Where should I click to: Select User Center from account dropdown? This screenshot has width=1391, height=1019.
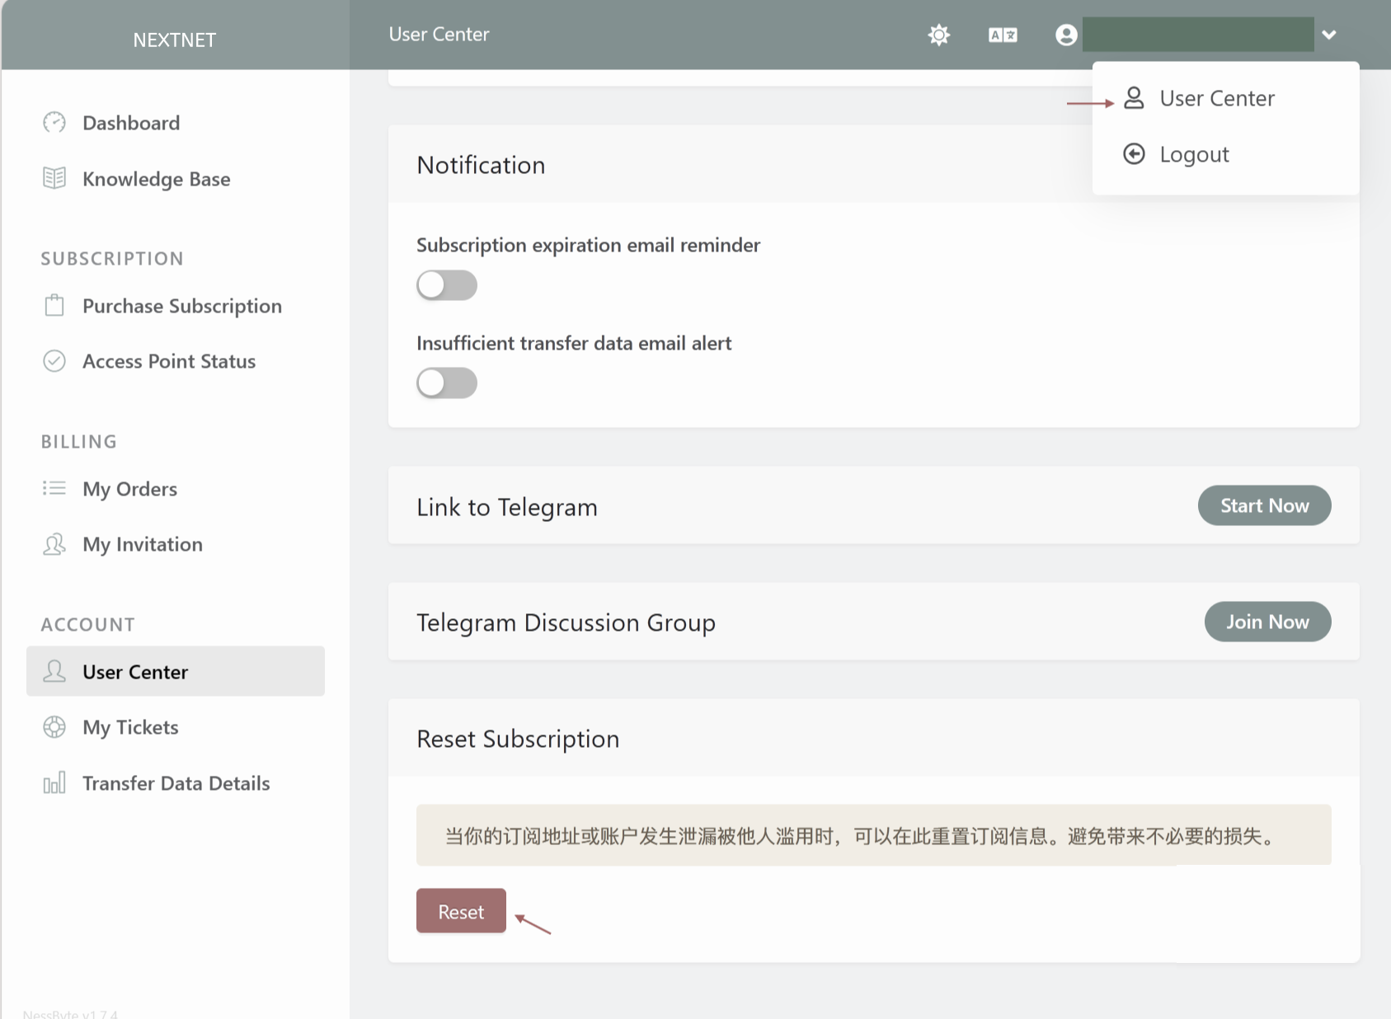point(1225,98)
